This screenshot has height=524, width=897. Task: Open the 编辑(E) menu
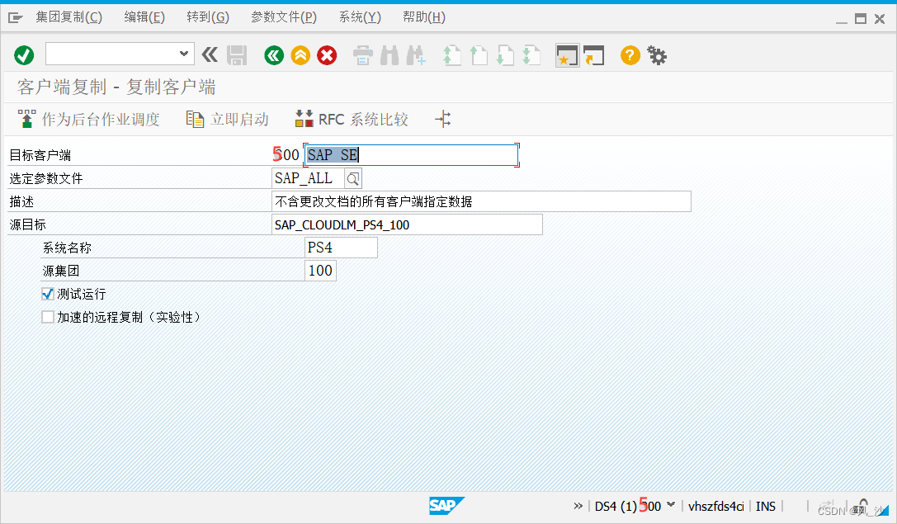point(144,17)
